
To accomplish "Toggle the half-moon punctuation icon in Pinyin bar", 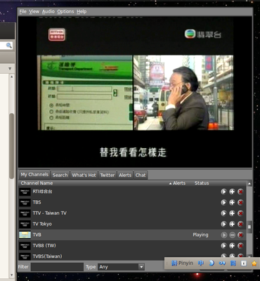I will [212, 263].
